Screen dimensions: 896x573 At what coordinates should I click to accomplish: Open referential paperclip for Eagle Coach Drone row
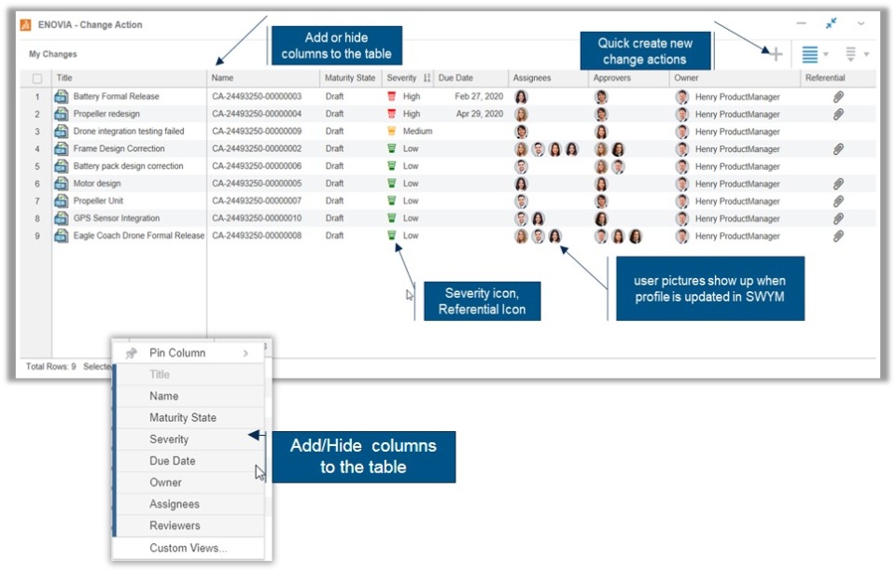click(x=838, y=236)
